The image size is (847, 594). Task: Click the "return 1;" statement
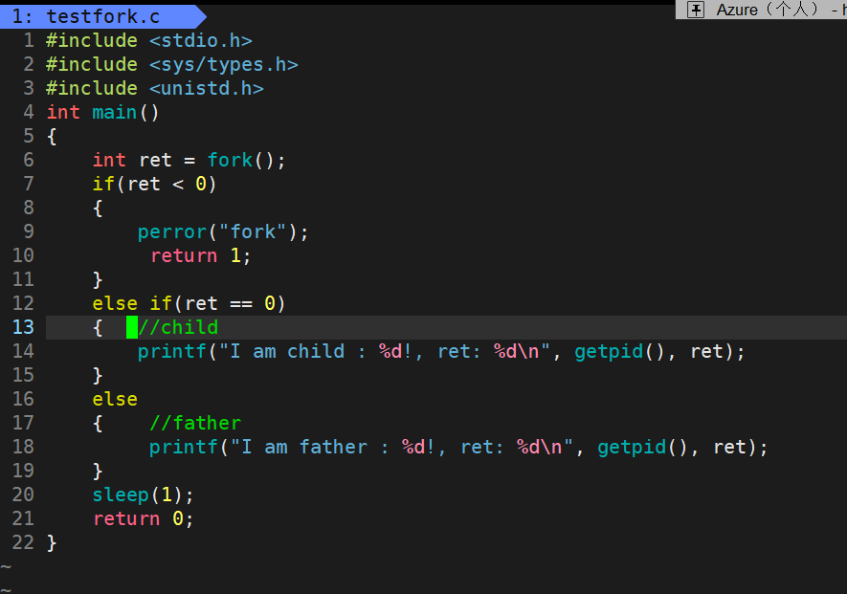coord(200,255)
